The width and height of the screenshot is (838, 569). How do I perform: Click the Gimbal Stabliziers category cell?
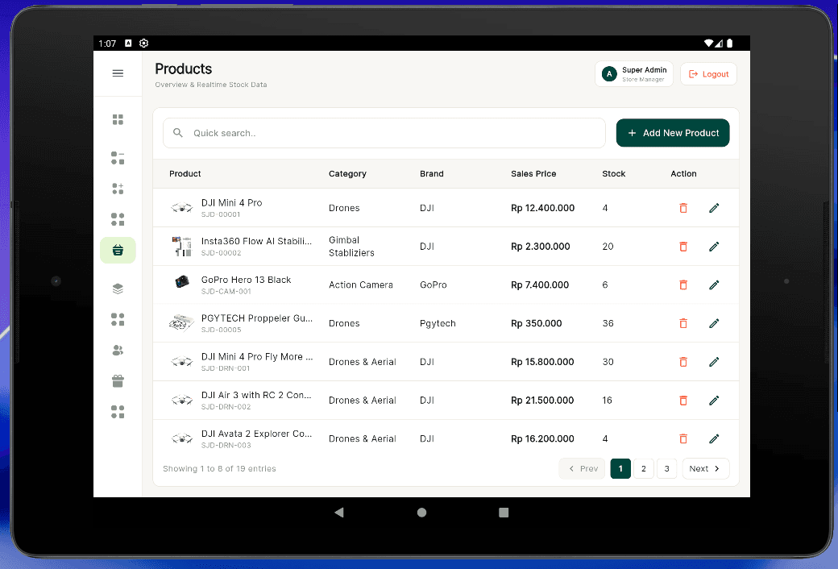tap(351, 247)
